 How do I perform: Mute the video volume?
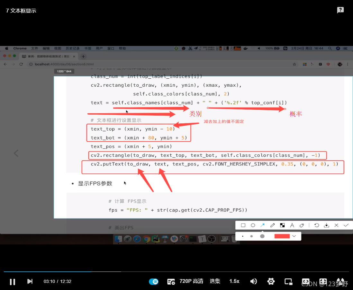coord(253,281)
